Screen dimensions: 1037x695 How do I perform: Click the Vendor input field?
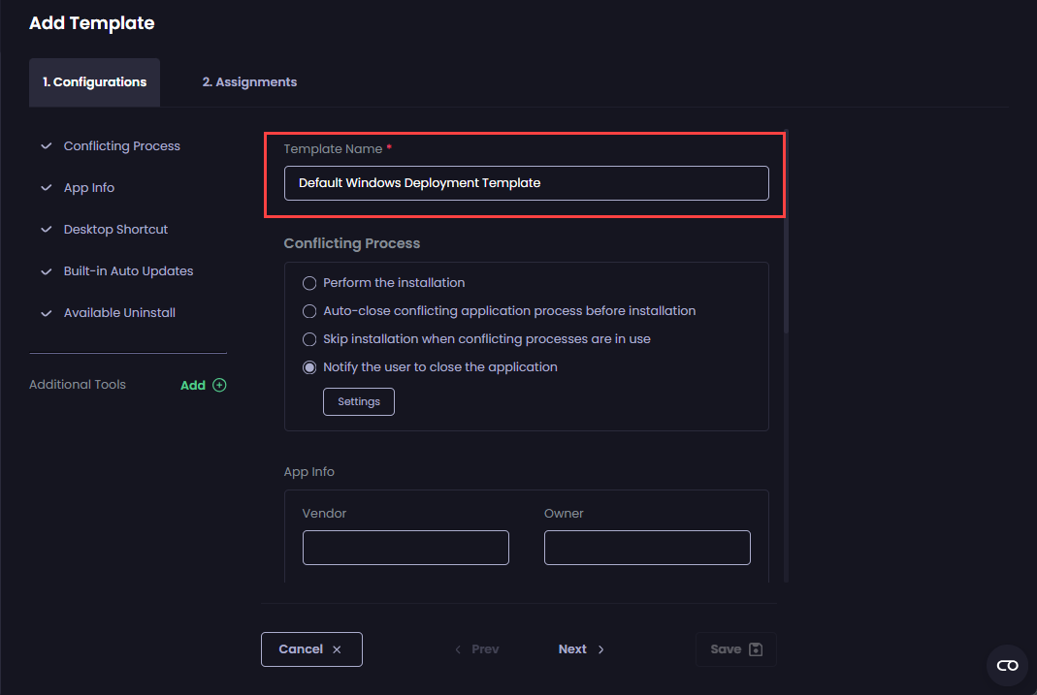[x=405, y=547]
